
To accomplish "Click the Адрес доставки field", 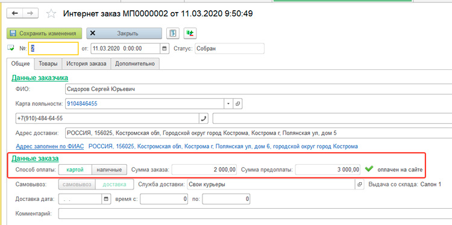I will [259, 133].
